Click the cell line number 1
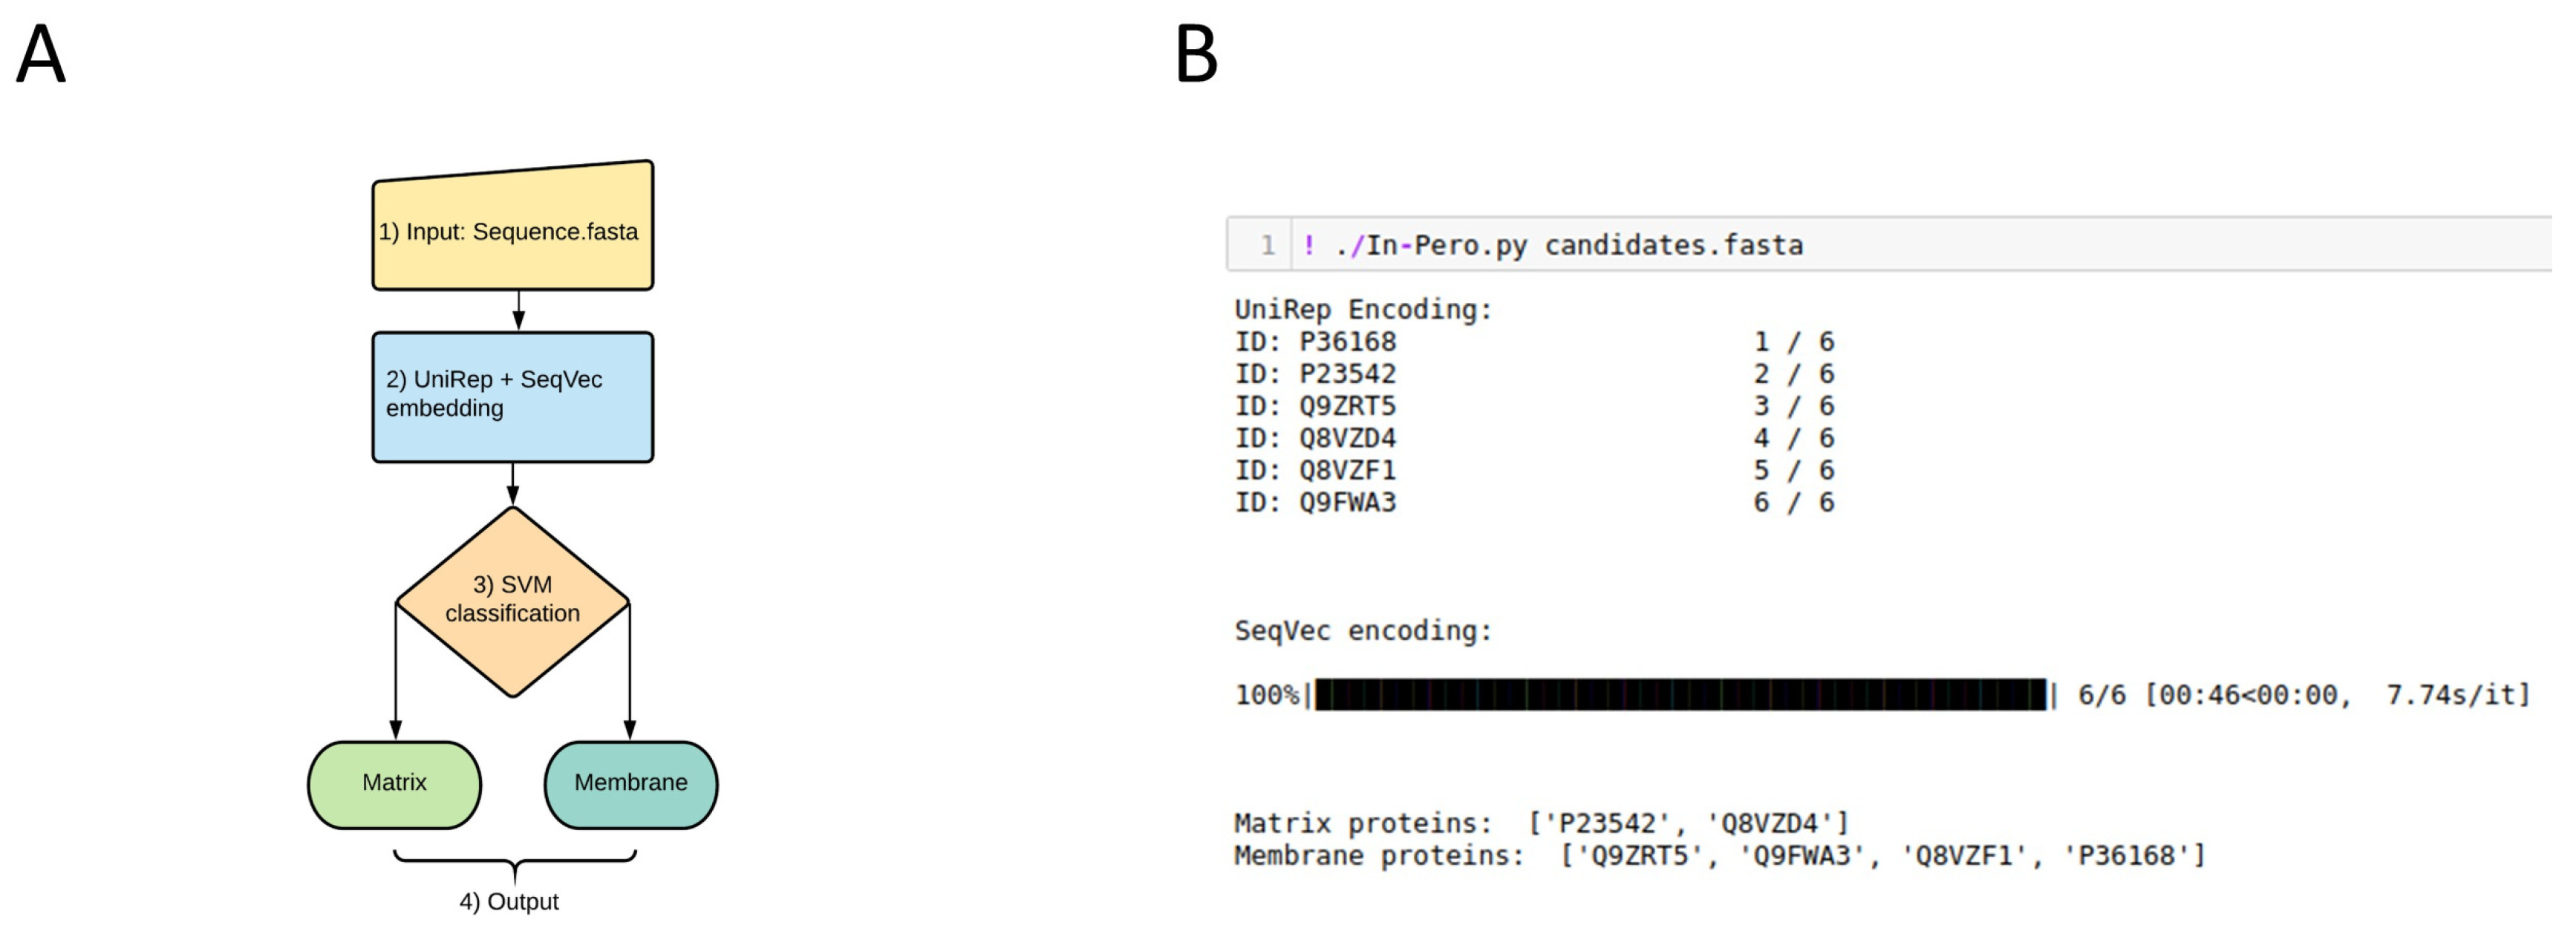Viewport: 2576px width, 937px height. coord(1267,245)
